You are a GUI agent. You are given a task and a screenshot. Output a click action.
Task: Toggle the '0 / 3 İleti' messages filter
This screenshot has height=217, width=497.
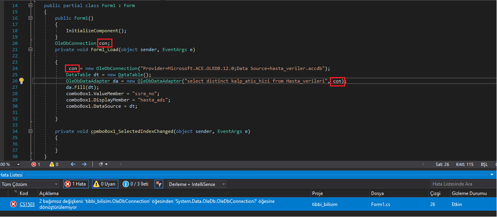(x=136, y=184)
